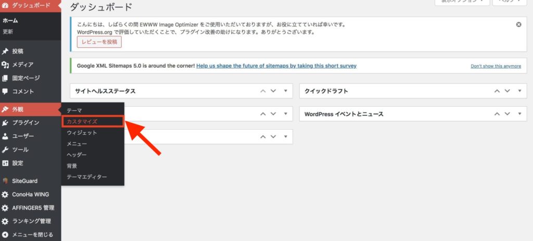The height and width of the screenshot is (241, 533).
Task: Open the 設定 menu label
Action: point(18,163)
